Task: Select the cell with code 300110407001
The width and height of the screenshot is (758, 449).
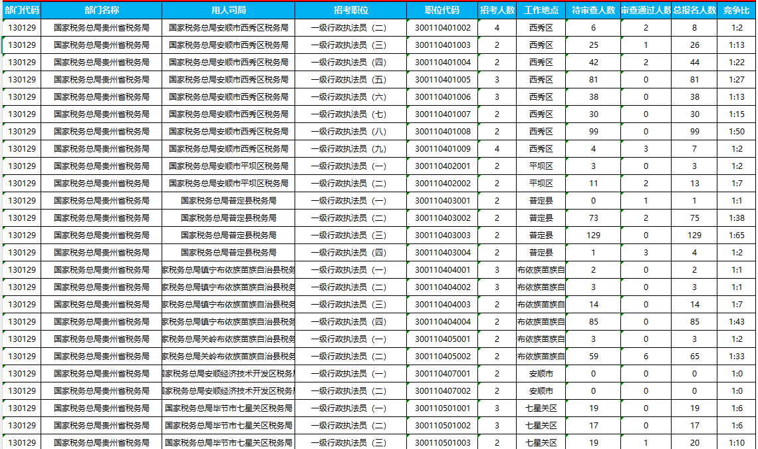Action: pyautogui.click(x=442, y=374)
